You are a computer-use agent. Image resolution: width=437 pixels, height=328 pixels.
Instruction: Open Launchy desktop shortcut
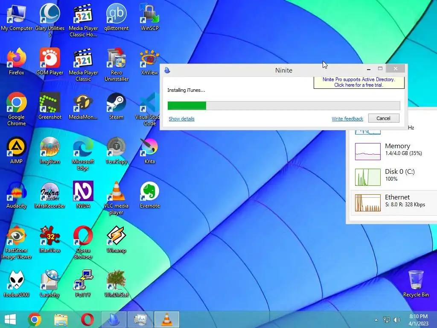coord(50,284)
